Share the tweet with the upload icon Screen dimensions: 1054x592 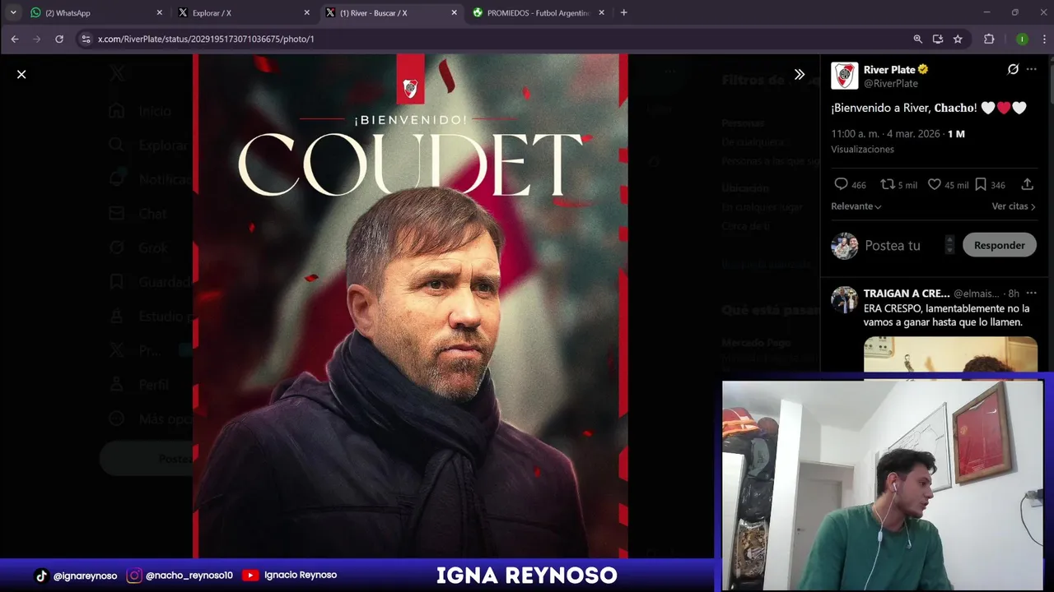point(1027,185)
